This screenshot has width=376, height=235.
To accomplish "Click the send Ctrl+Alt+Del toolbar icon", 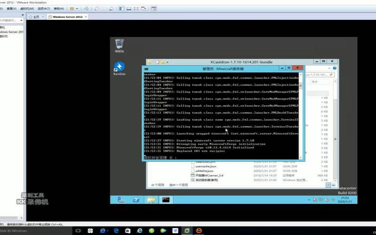I will [x=86, y=8].
